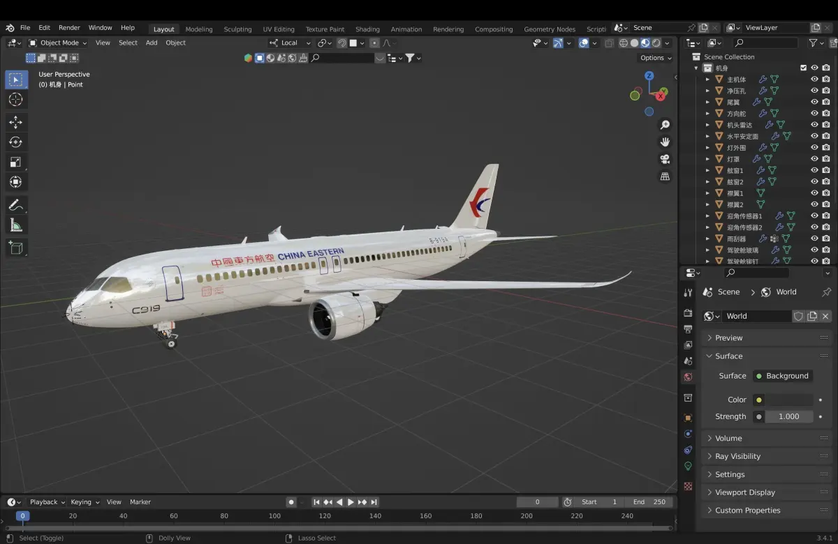Screen dimensions: 838x544
Task: Uncheck the 机身 collection checkbox
Action: (x=803, y=68)
